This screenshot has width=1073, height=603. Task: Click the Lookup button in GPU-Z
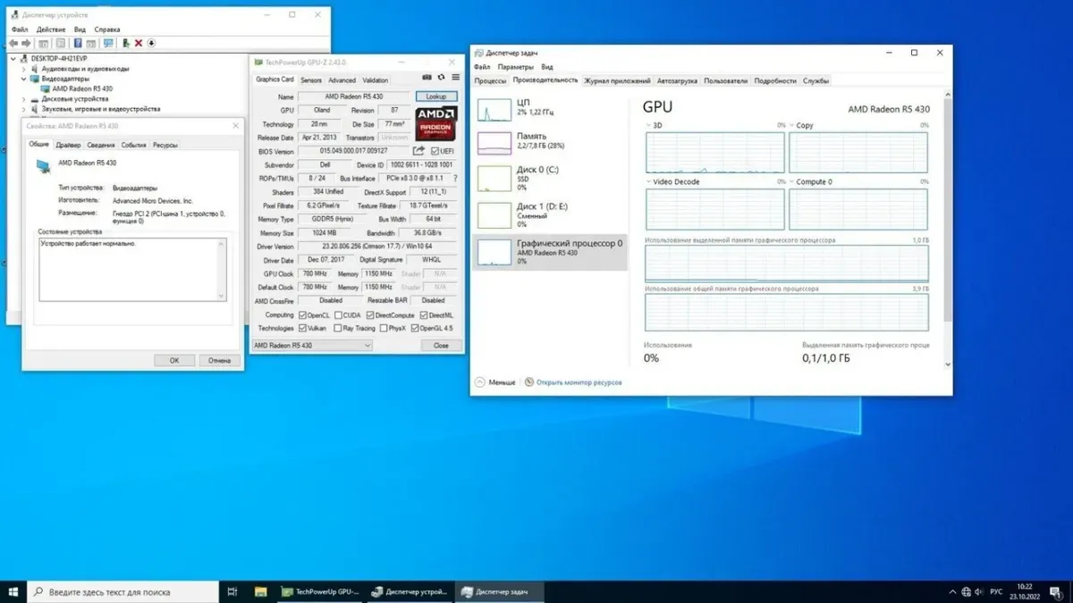(435, 96)
